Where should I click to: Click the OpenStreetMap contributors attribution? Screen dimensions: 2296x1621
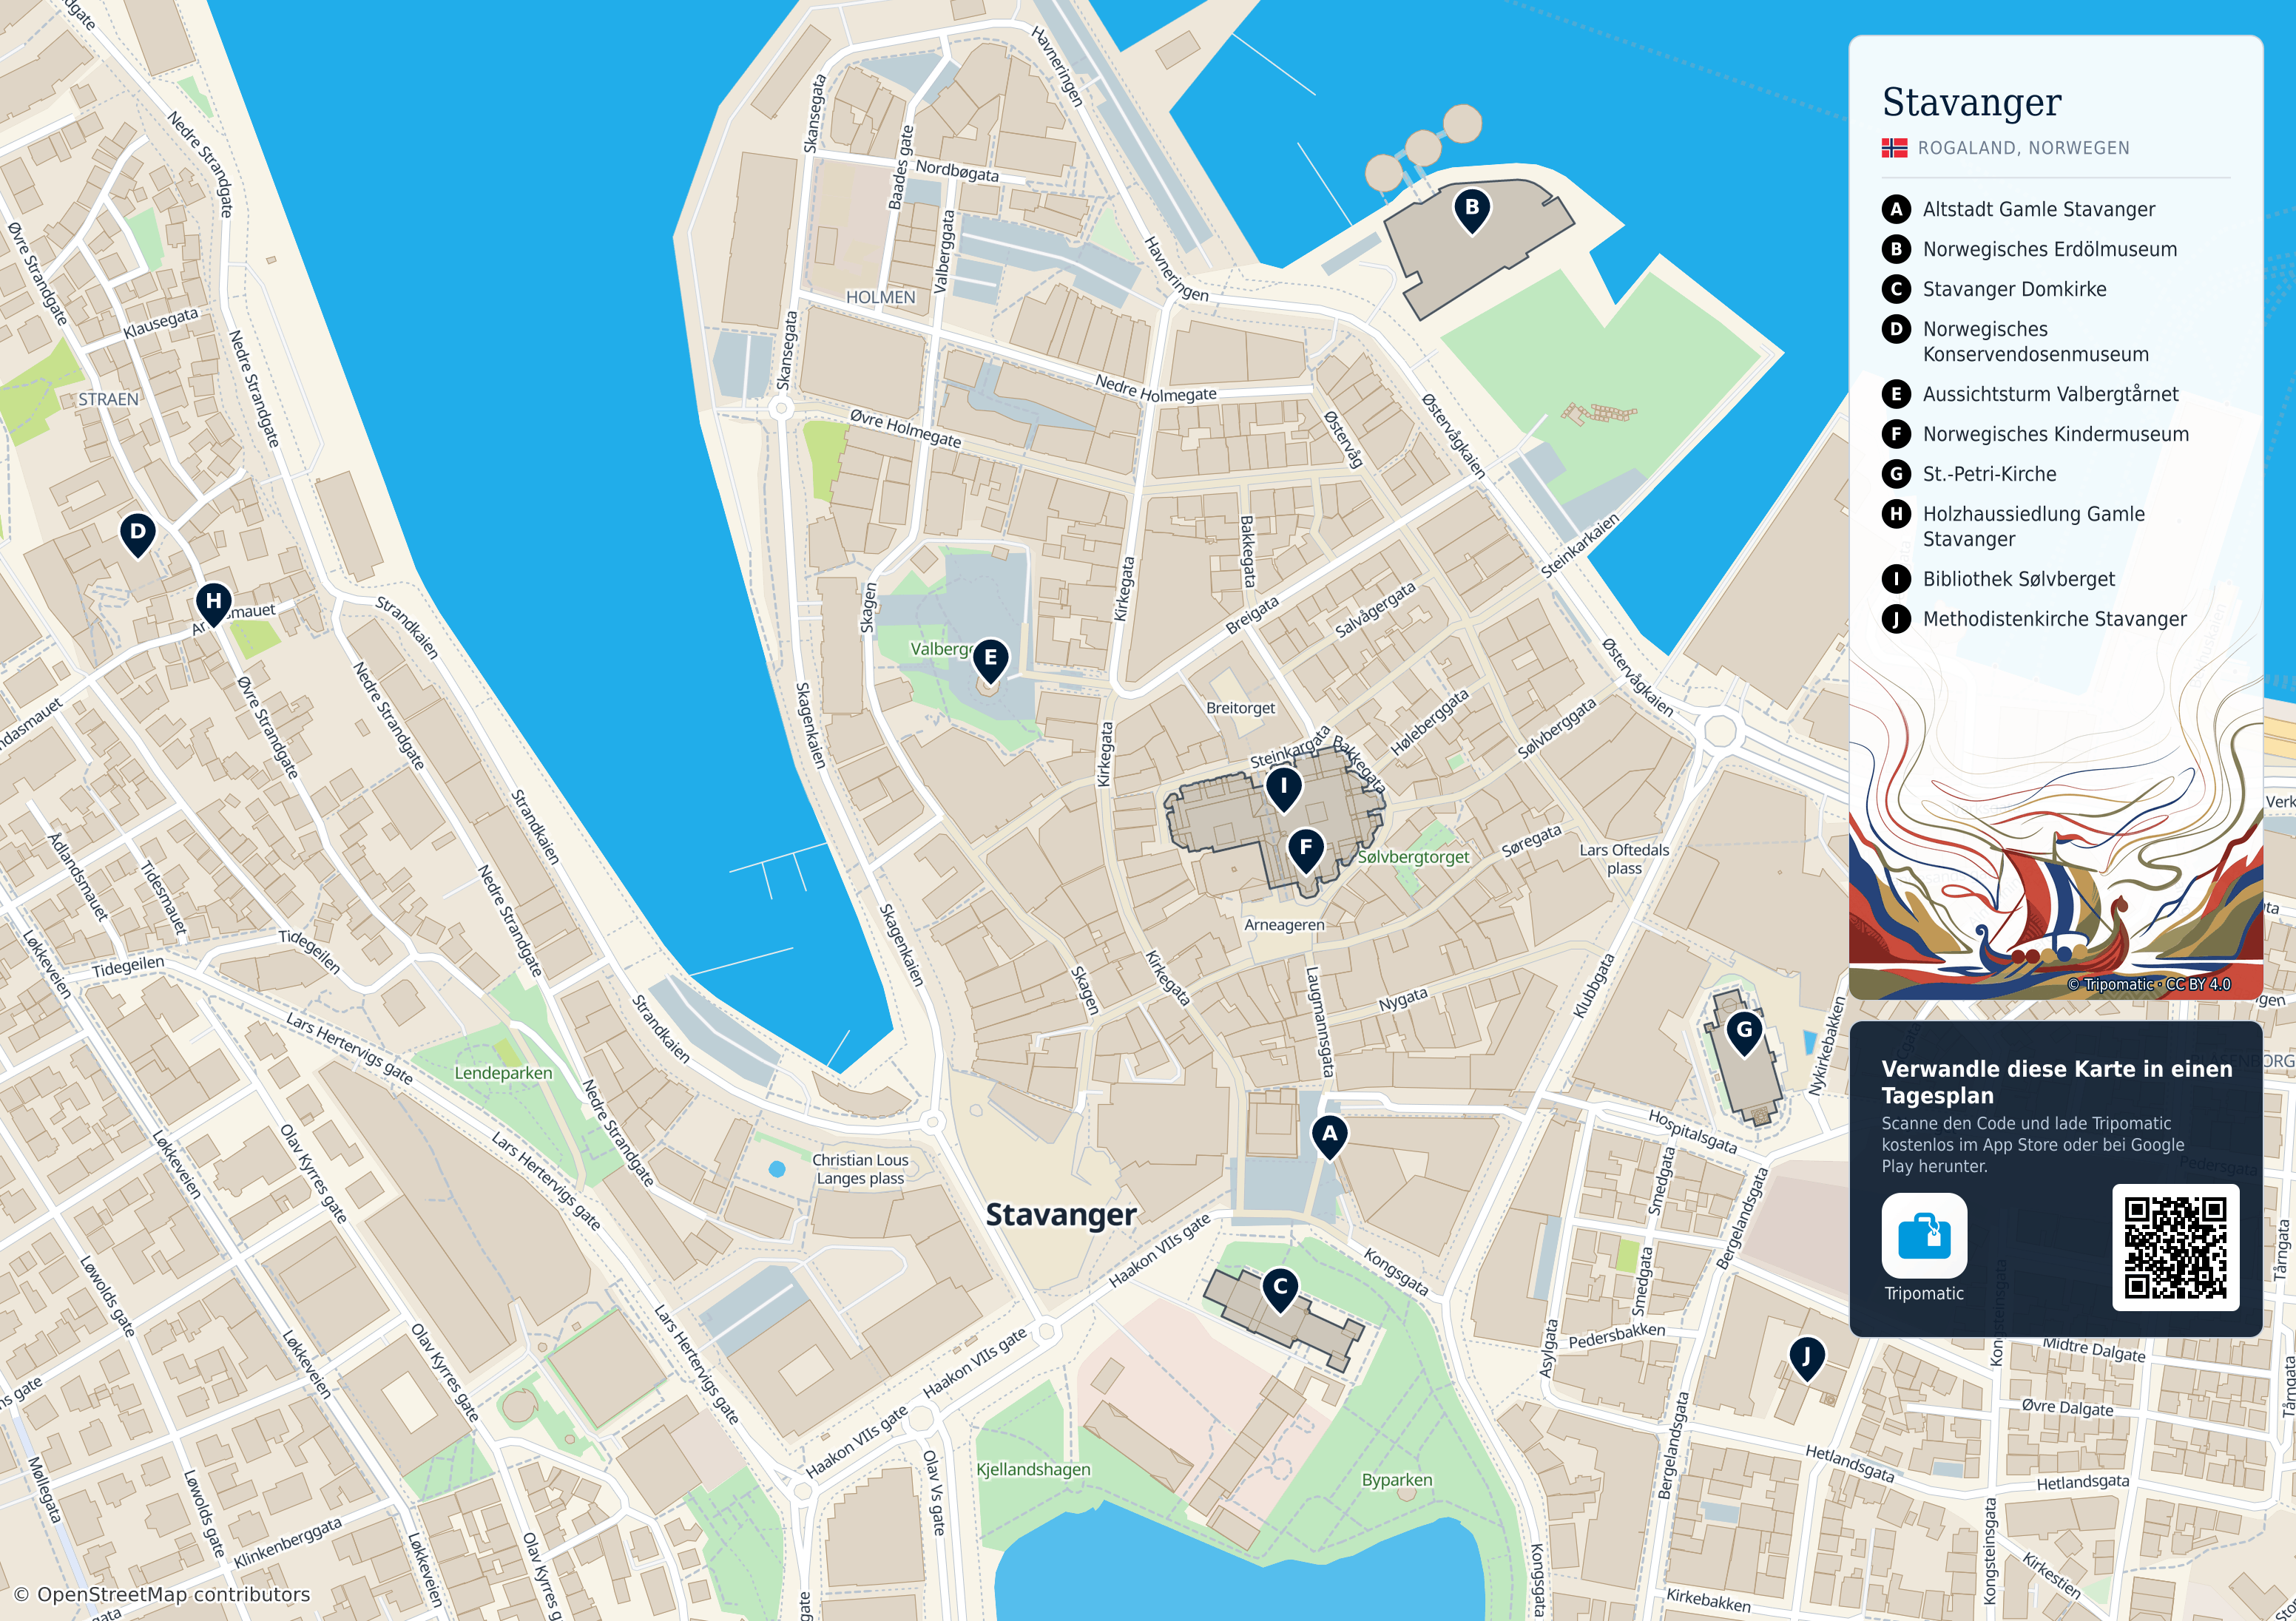162,1595
